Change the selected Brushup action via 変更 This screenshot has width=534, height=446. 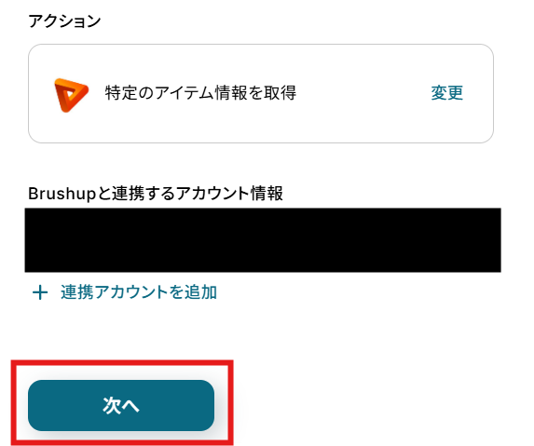(446, 93)
